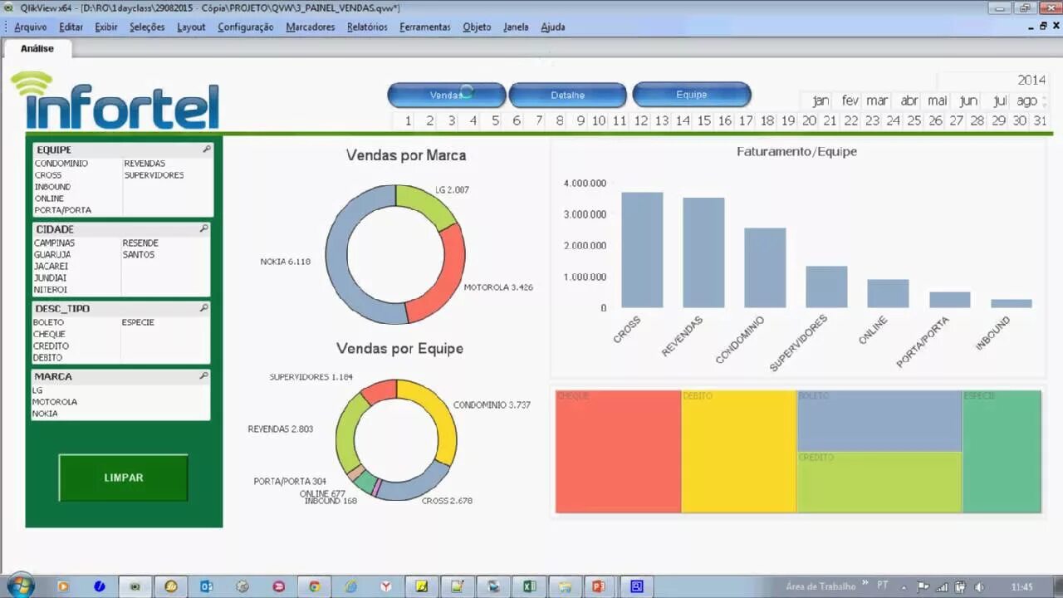Click the yellow DEBITO treemap block
The image size is (1063, 598).
pos(738,451)
